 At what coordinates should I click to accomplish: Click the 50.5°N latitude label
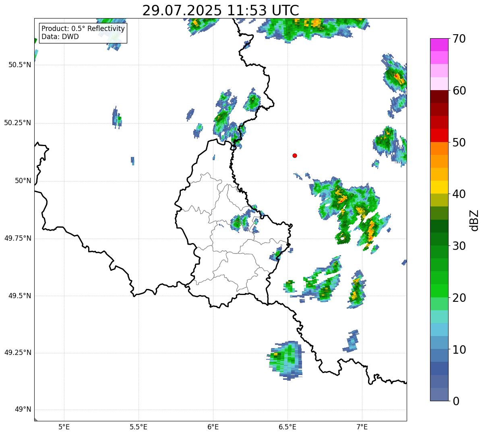coord(20,65)
